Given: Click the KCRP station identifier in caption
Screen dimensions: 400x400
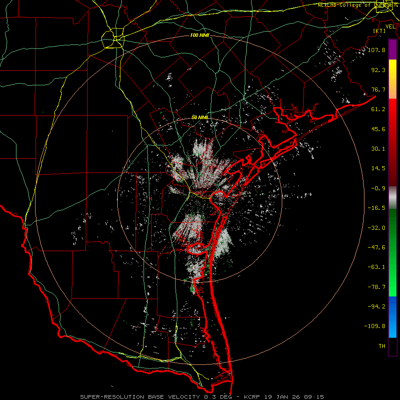Looking at the screenshot, I should coord(251,397).
